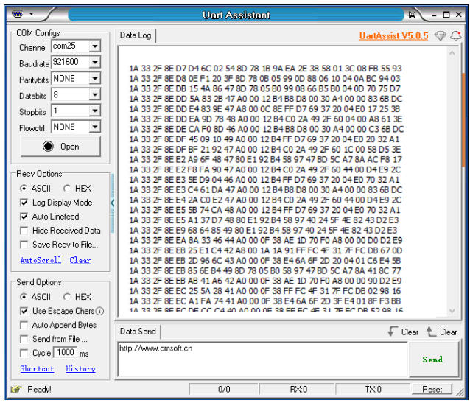Enable Send from File
This screenshot has width=470, height=403.
24,339
